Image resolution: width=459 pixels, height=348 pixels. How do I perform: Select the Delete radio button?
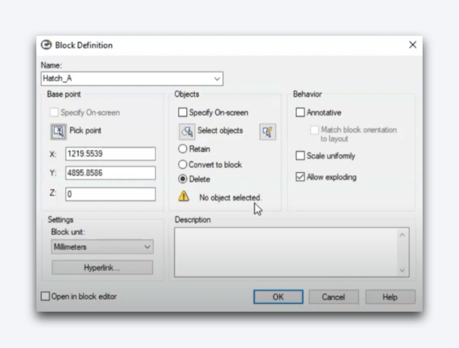[183, 179]
